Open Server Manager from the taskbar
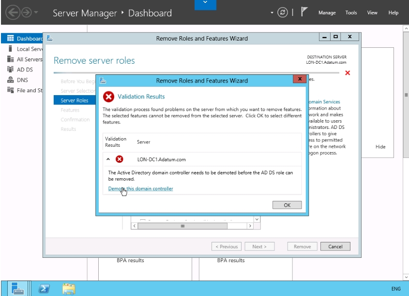The image size is (409, 296). point(18,288)
